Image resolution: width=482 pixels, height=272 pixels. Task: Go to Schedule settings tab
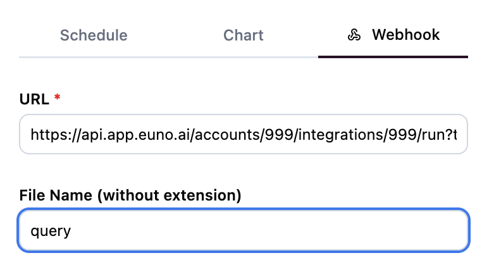94,35
